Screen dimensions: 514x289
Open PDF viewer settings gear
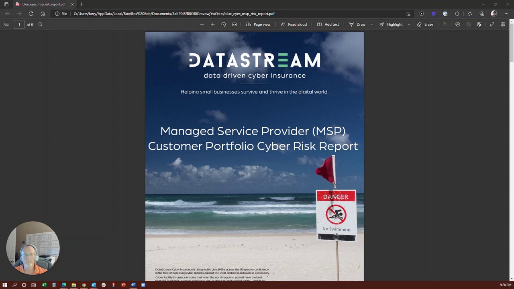click(x=503, y=24)
